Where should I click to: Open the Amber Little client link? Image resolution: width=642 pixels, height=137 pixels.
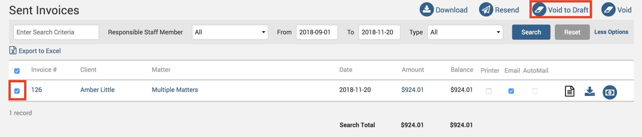[97, 90]
